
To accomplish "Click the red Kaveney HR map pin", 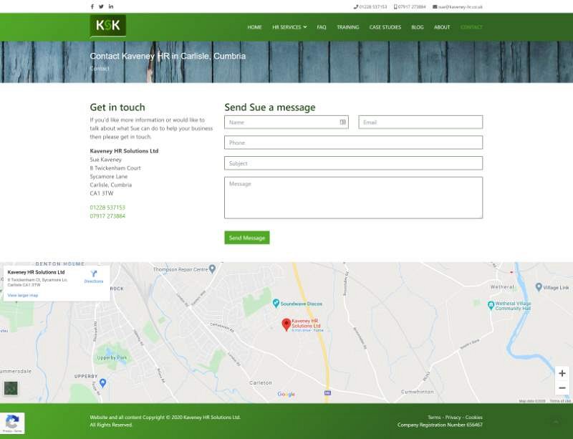I will (x=286, y=324).
